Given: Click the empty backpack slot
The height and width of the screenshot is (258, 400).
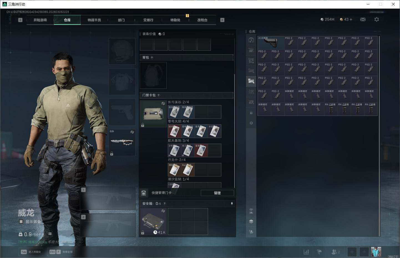Looking at the screenshot, I should (153, 75).
